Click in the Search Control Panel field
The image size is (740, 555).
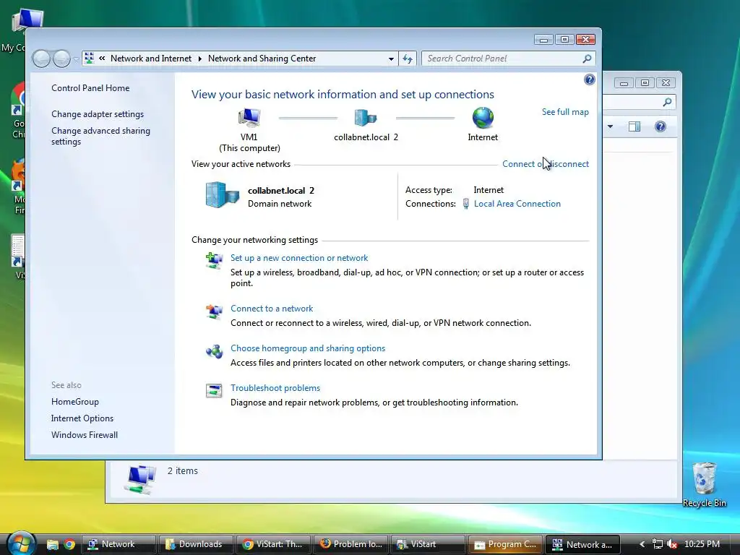pos(502,59)
